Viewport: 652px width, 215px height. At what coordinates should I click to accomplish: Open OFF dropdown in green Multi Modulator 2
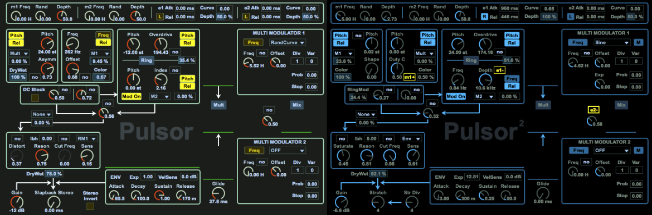coord(288,151)
